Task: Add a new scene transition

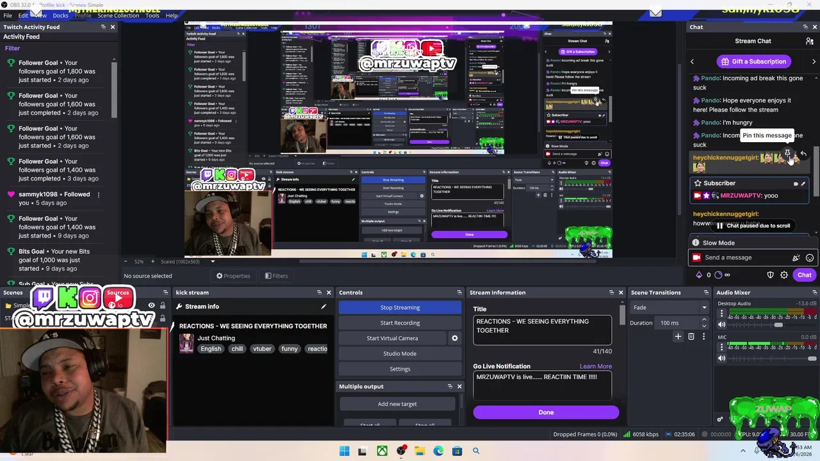Action: 678,336
